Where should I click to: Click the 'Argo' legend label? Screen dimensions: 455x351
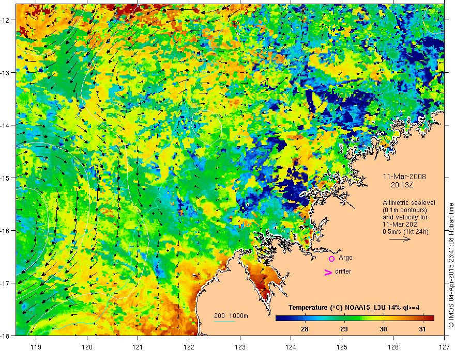345,258
